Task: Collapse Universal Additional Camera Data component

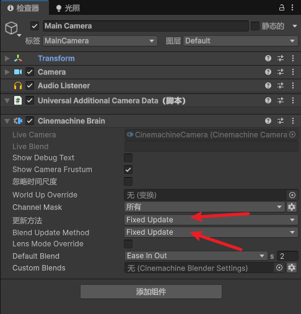Action: [x=7, y=101]
